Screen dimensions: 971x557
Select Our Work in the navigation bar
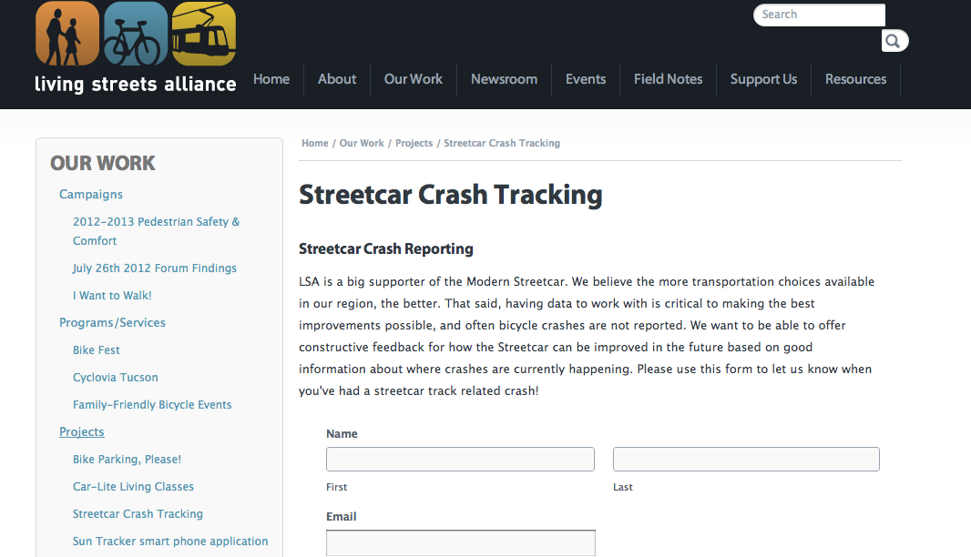coord(413,79)
